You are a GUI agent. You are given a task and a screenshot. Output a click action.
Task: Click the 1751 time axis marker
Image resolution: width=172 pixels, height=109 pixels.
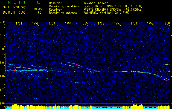(19, 23)
